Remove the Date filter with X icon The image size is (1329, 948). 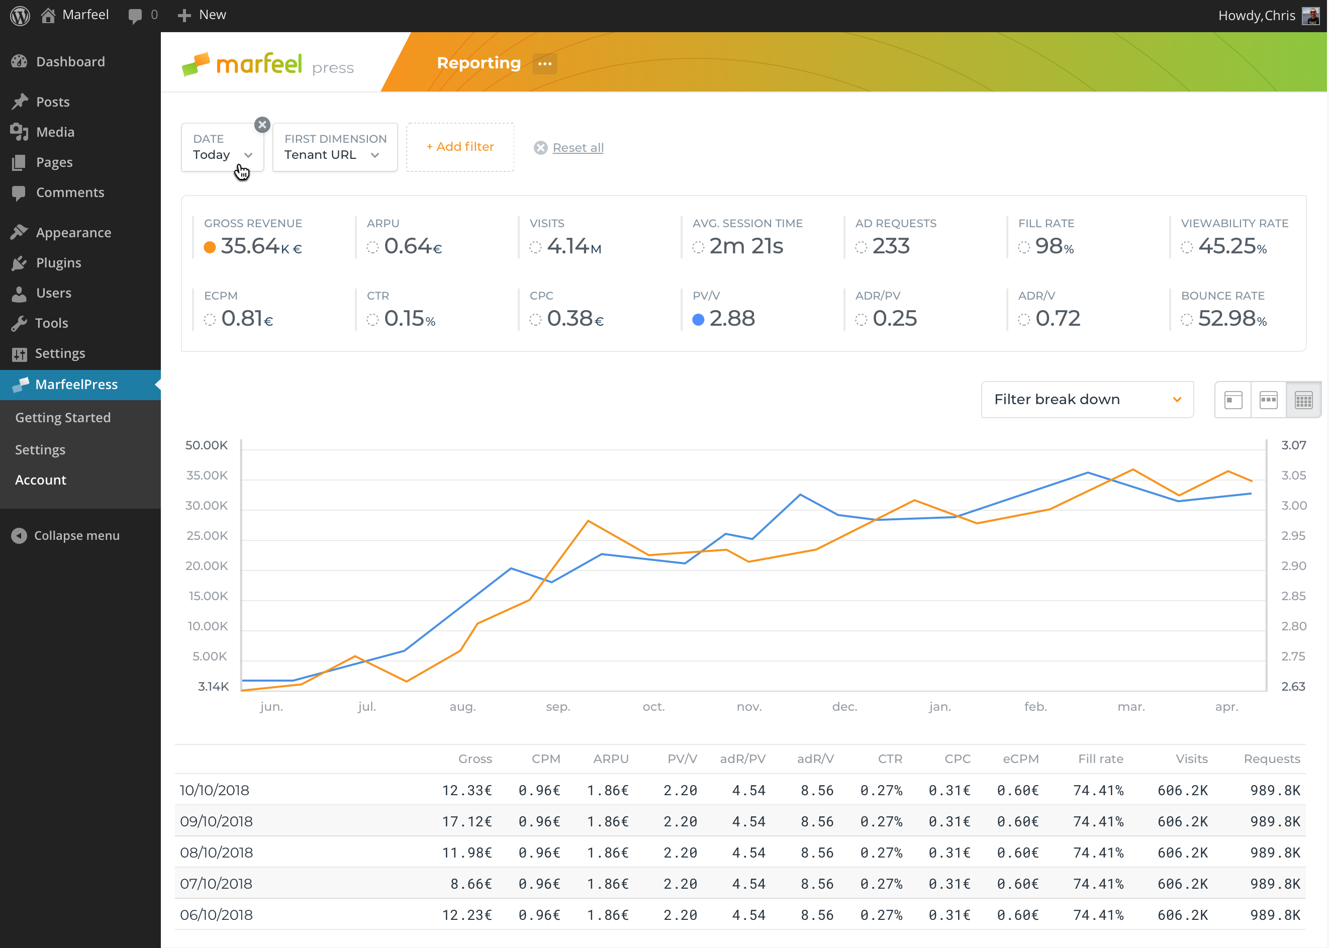tap(262, 124)
